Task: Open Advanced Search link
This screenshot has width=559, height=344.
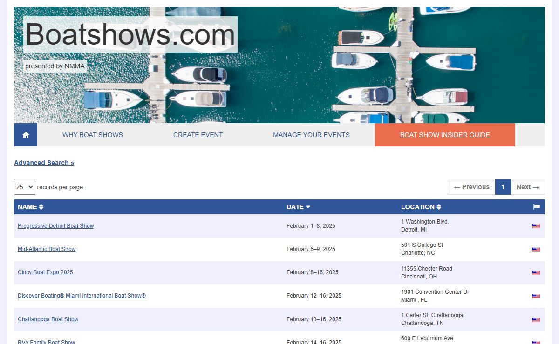Action: (x=44, y=163)
